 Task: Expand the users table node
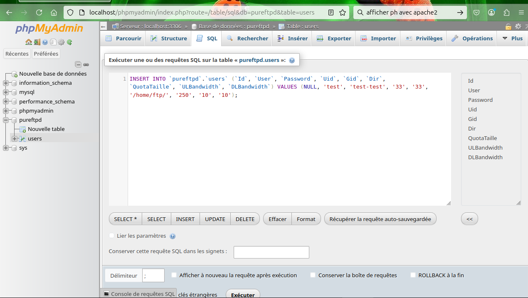coord(15,139)
